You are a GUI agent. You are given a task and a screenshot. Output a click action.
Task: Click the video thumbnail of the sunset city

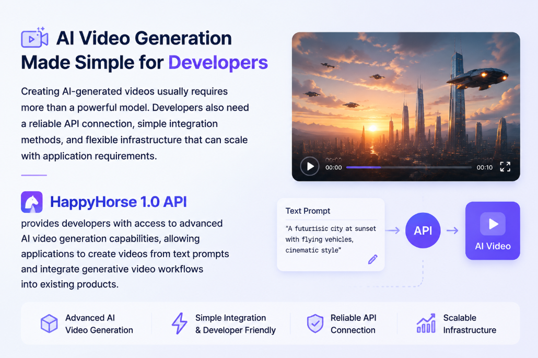[x=406, y=107]
